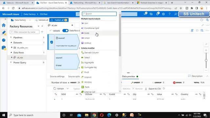Open the ds_sales_csv dataset
This screenshot has height=118, width=210.
coord(22,48)
